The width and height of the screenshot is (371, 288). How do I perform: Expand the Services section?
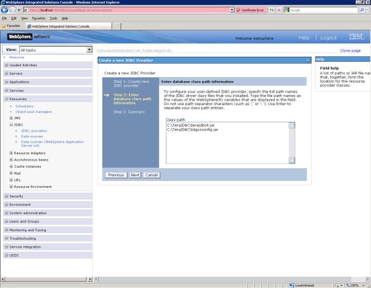click(x=6, y=90)
